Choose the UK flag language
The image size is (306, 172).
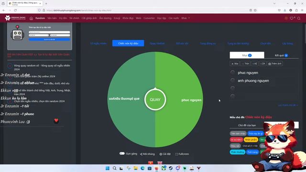[x=160, y=162]
